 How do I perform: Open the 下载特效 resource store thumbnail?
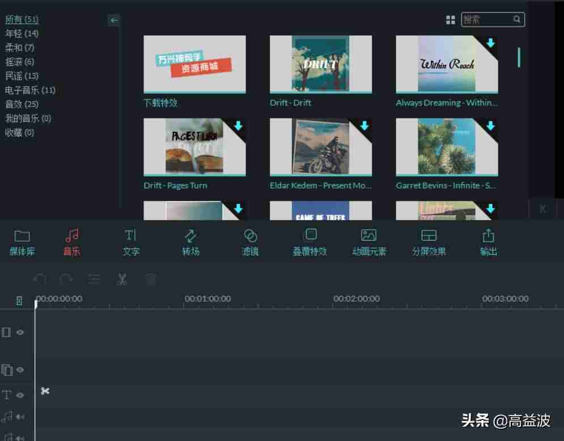coord(194,65)
